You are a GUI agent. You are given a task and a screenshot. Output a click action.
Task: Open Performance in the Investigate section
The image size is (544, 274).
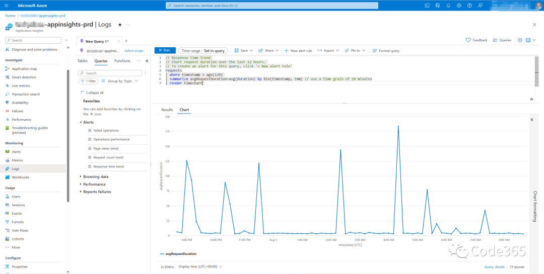point(22,120)
